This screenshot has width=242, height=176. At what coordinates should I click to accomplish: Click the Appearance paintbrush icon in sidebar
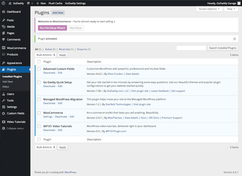pyautogui.click(x=3, y=63)
